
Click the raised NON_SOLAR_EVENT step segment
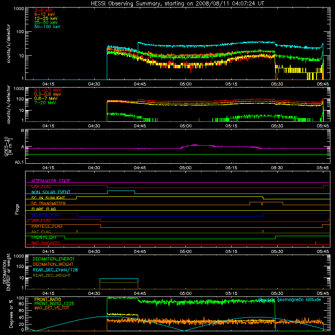point(121,191)
